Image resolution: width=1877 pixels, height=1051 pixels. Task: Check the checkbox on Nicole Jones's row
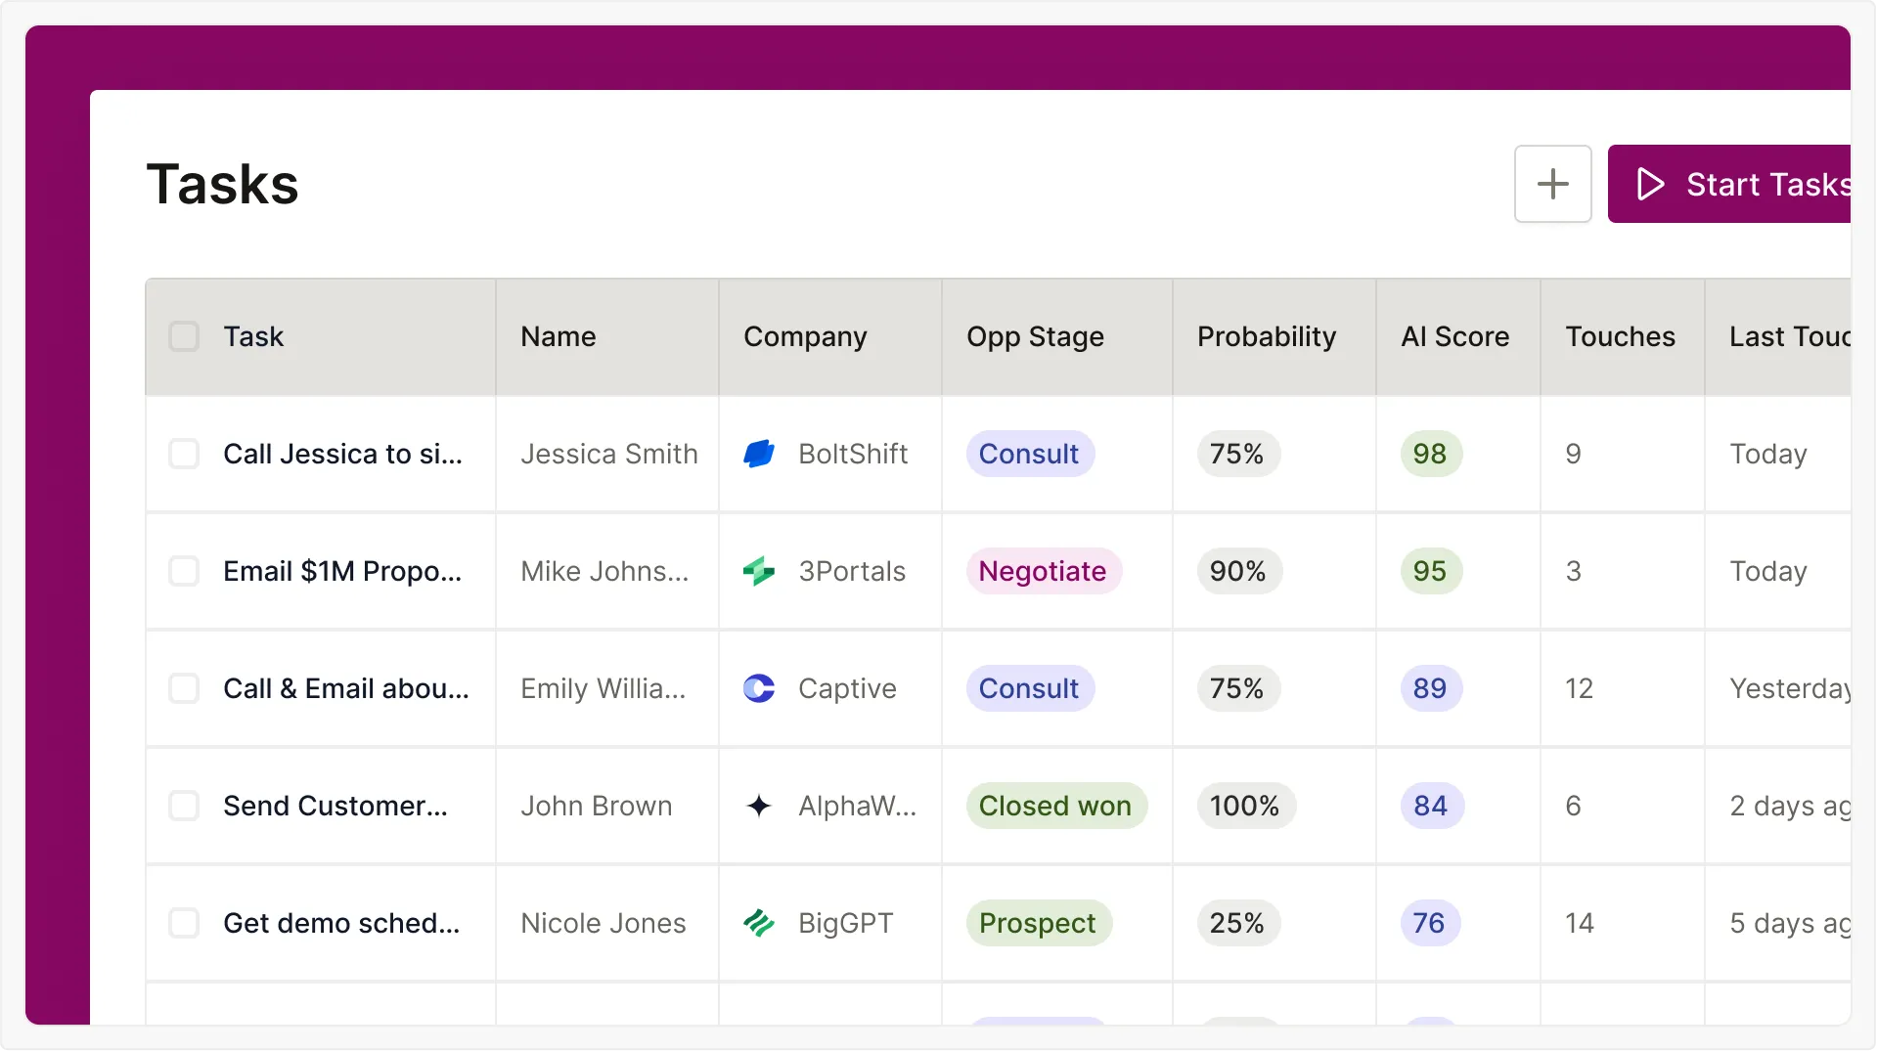pos(185,923)
